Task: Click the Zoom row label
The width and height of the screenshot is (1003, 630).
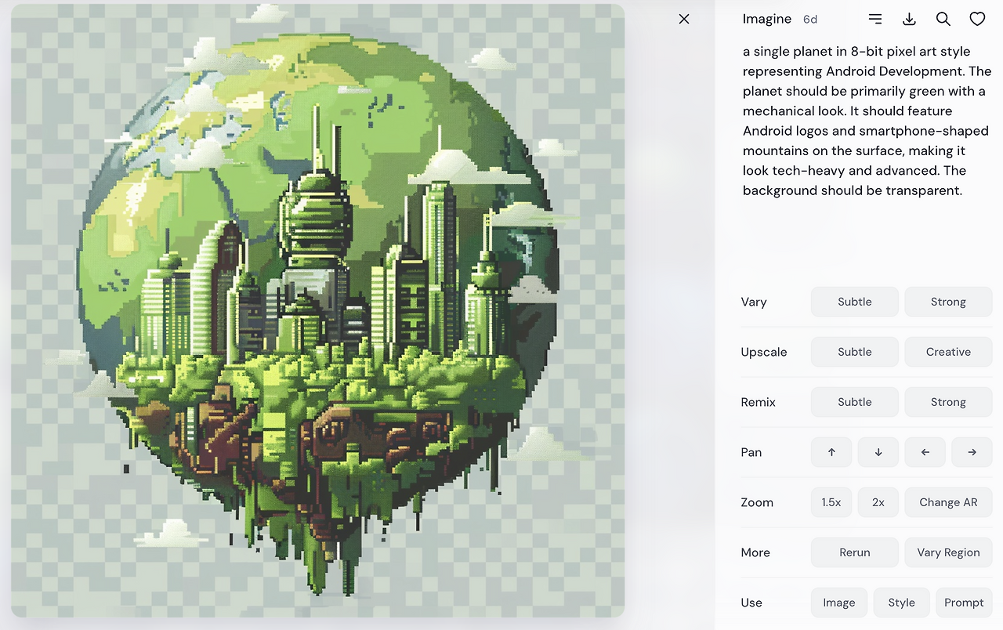Action: (757, 502)
